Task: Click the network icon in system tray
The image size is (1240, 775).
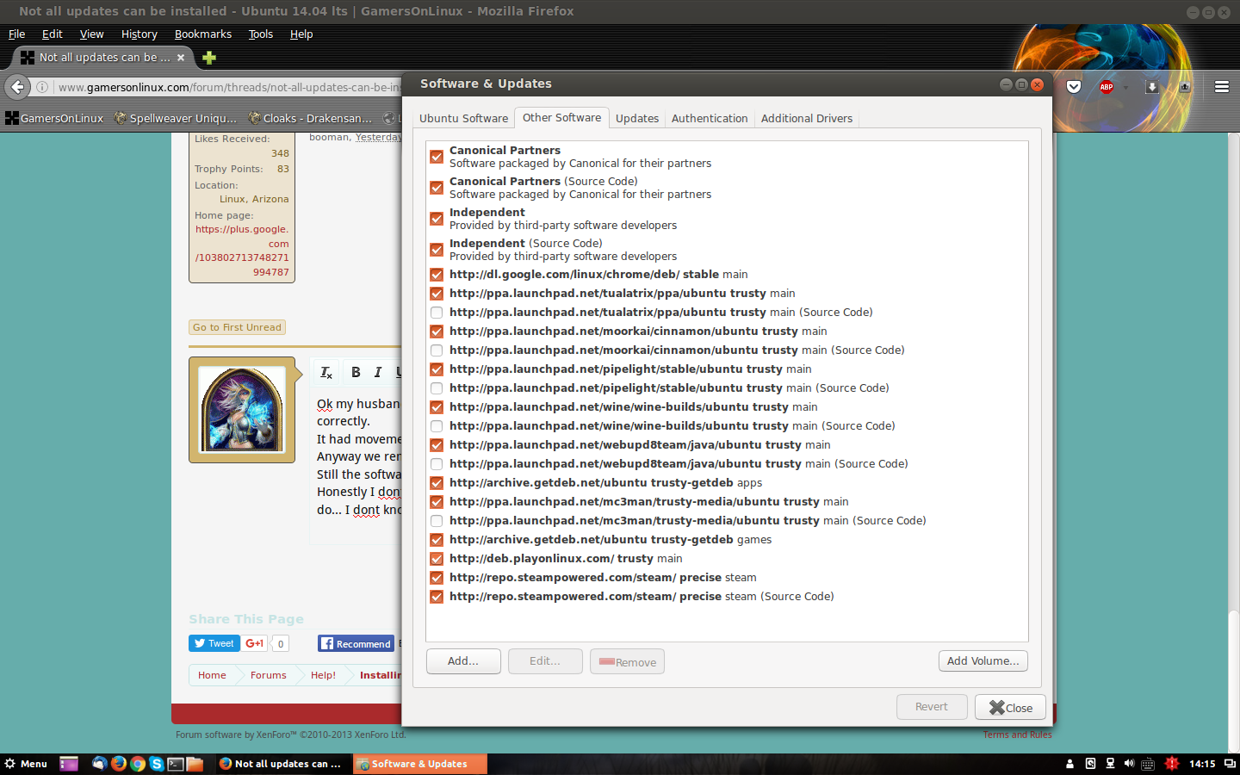Action: click(1110, 764)
